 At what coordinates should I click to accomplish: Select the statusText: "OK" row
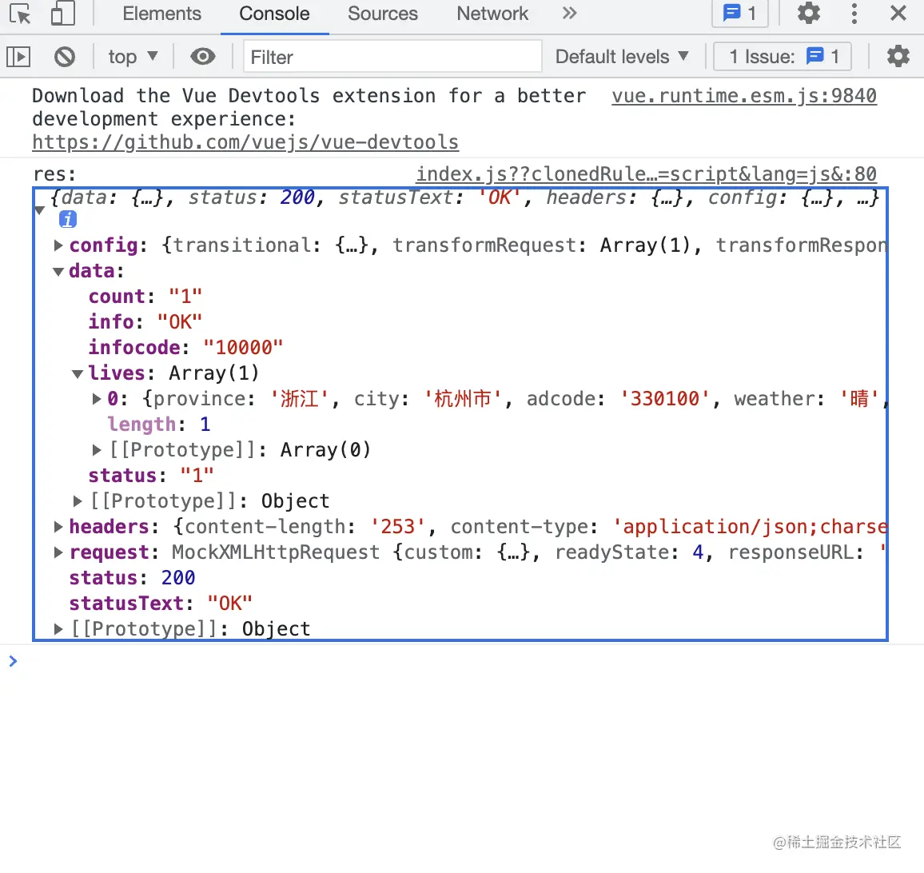pyautogui.click(x=161, y=604)
